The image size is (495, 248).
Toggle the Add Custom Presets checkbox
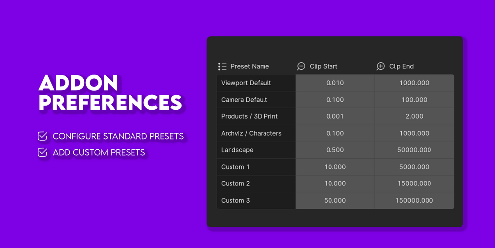(x=43, y=152)
